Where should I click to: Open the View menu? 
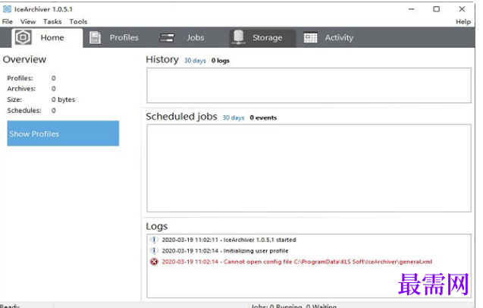pyautogui.click(x=28, y=21)
